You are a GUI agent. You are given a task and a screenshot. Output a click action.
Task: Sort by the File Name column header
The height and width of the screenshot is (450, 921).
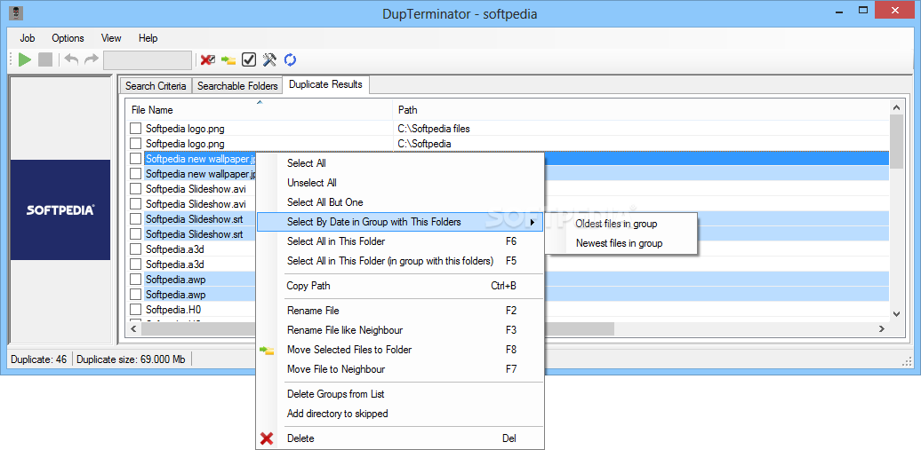[259, 110]
